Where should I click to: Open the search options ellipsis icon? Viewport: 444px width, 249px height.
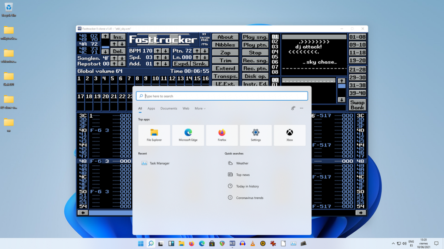pos(302,108)
